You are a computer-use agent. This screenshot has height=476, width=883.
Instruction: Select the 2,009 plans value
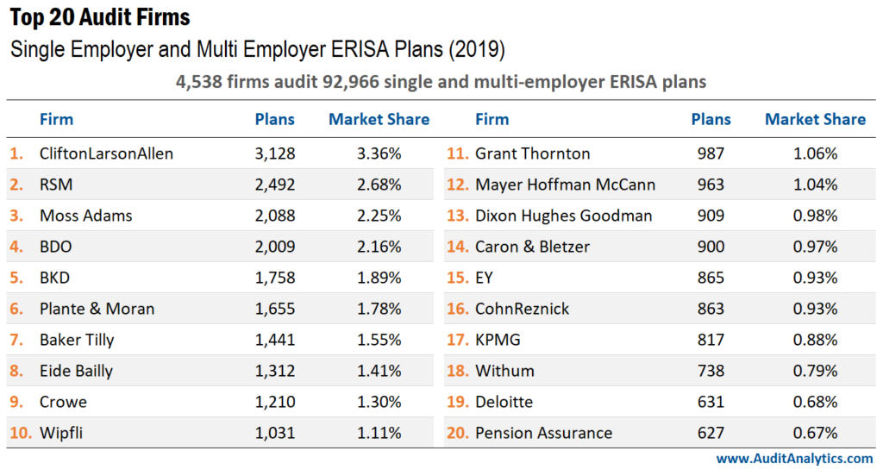[275, 246]
